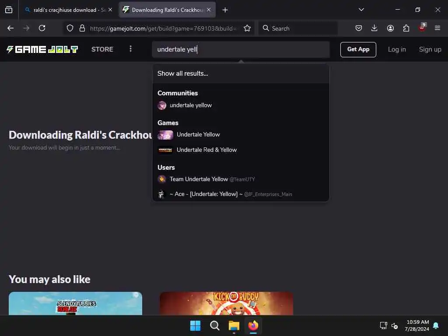Click the Sign up link
448x336 pixels.
coord(430,49)
